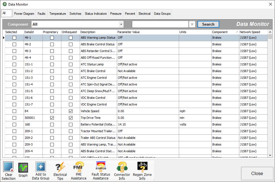This screenshot has height=182, width=275.
Task: Switch to the Faults tab
Action: point(41,13)
